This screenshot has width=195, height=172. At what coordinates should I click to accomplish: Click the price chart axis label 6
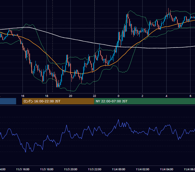pyautogui.click(x=190, y=96)
